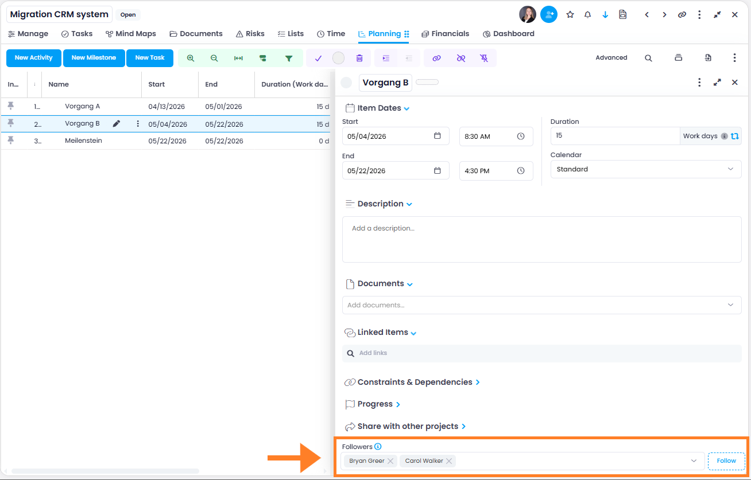The height and width of the screenshot is (480, 751).
Task: Open the Followers dropdown arrow
Action: coord(694,461)
